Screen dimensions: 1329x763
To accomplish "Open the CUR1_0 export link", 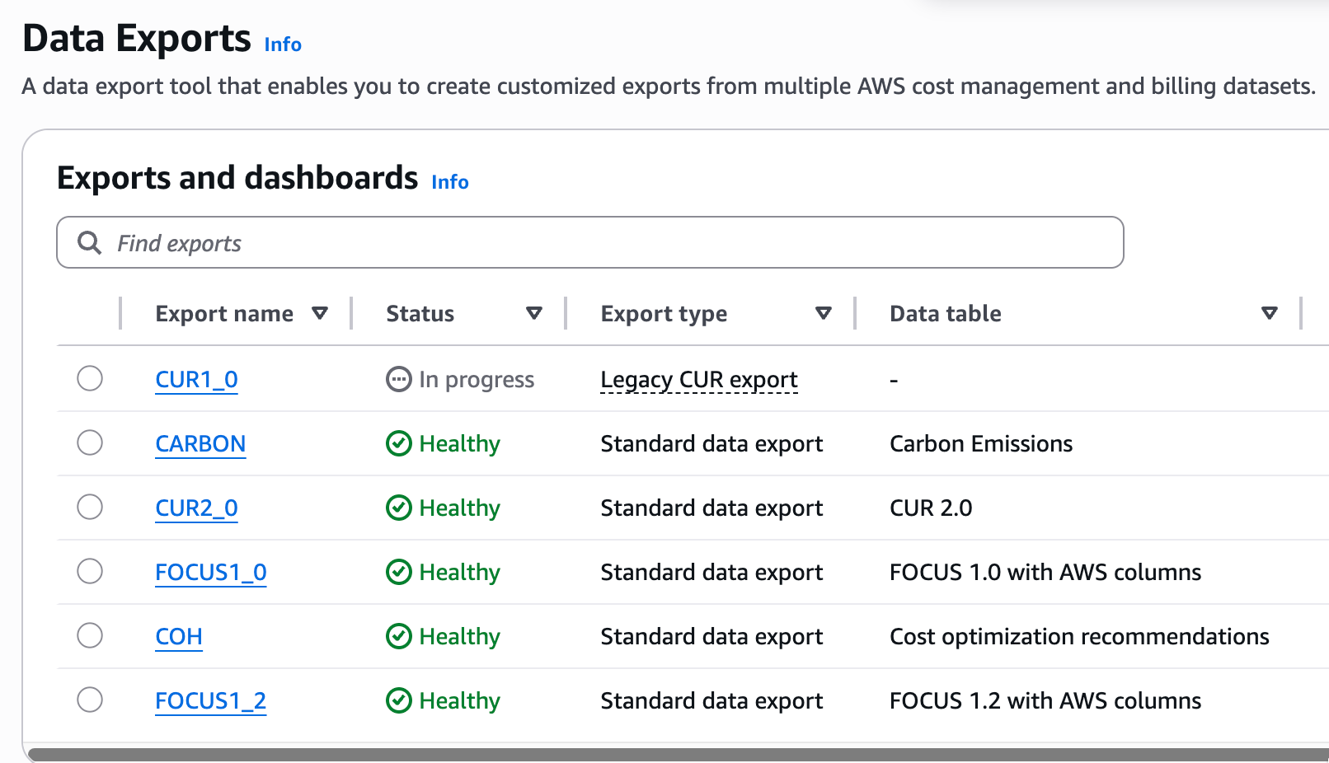I will [x=196, y=380].
